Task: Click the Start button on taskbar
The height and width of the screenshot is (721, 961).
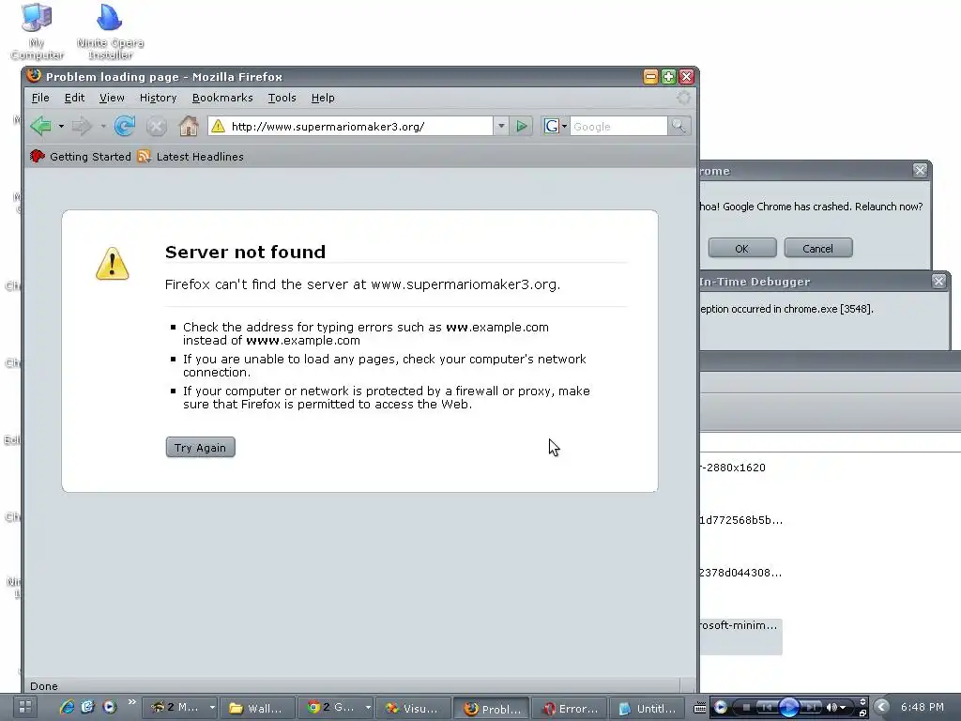Action: click(24, 708)
